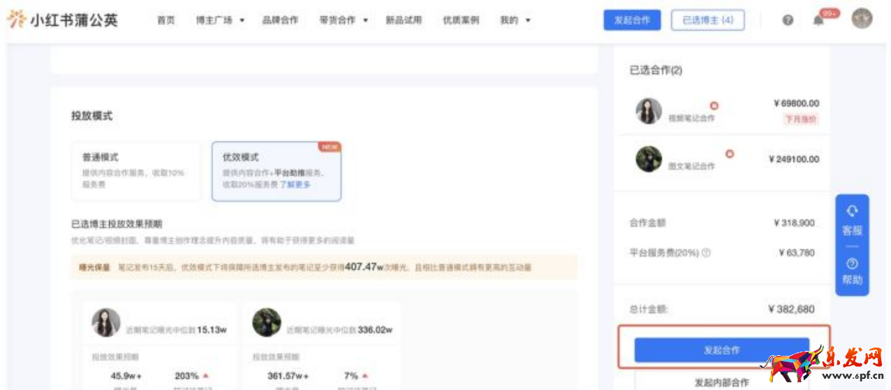The height and width of the screenshot is (390, 891).
Task: Click blogger avatar for 图文笔记合作
Action: click(649, 159)
